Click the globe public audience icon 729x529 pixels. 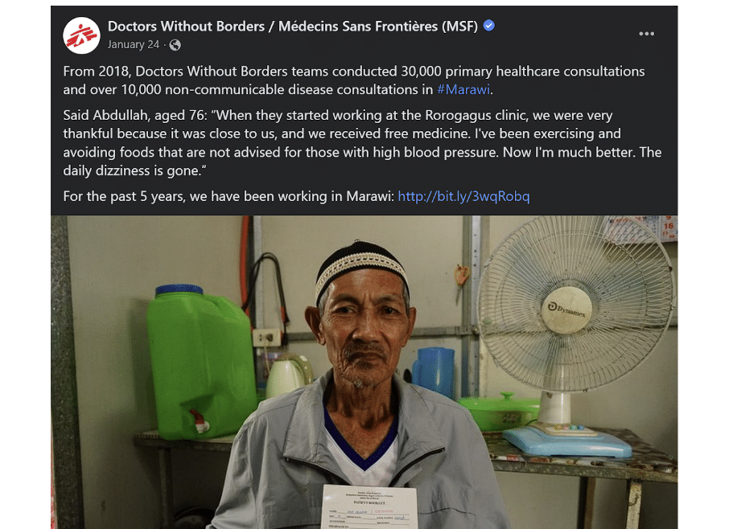[175, 44]
